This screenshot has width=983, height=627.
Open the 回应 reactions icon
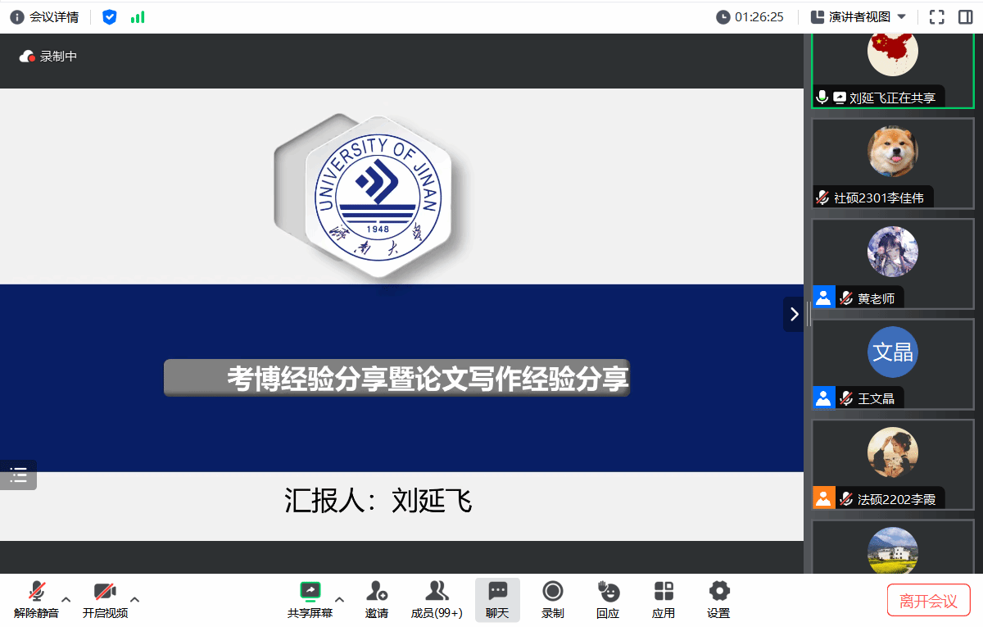[x=608, y=599]
